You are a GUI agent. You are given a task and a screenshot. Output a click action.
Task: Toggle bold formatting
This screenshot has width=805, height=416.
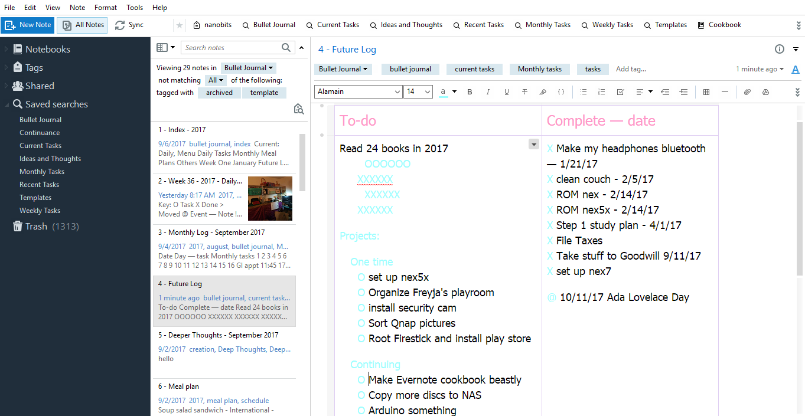pos(470,92)
